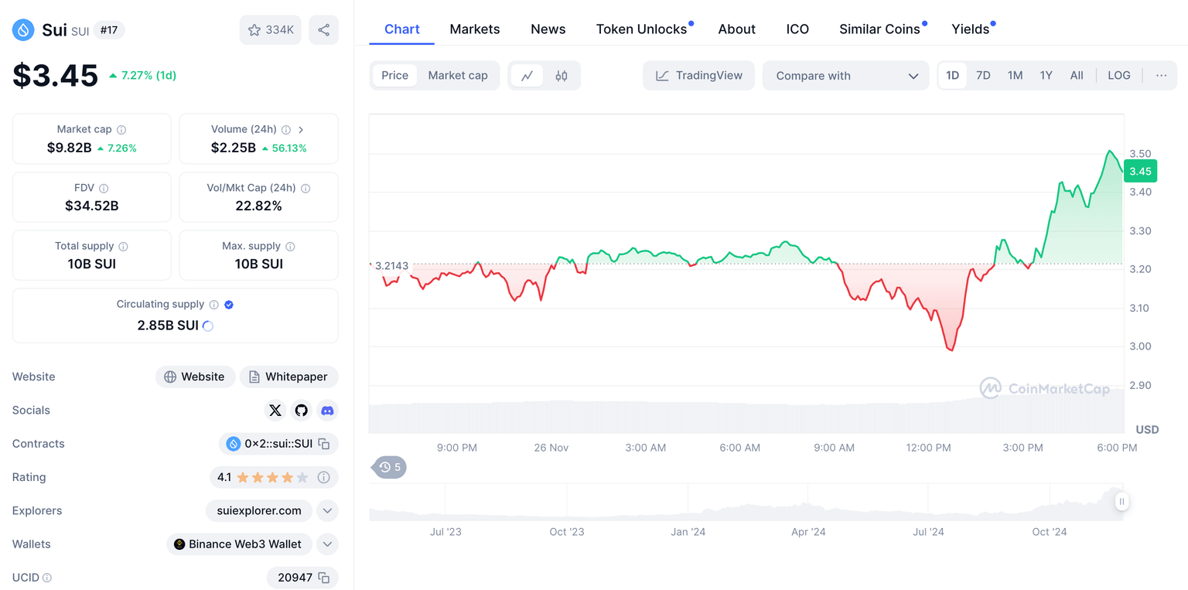This screenshot has width=1188, height=590.
Task: Copy the UCID value 20947
Action: coord(324,578)
